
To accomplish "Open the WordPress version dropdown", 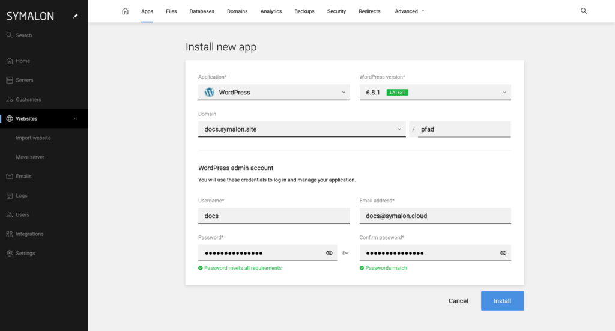I will coord(435,92).
